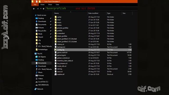This screenshot has height=95, width=169.
Task: Select inventory_item_data.sii file name
Action: click(x=65, y=61)
